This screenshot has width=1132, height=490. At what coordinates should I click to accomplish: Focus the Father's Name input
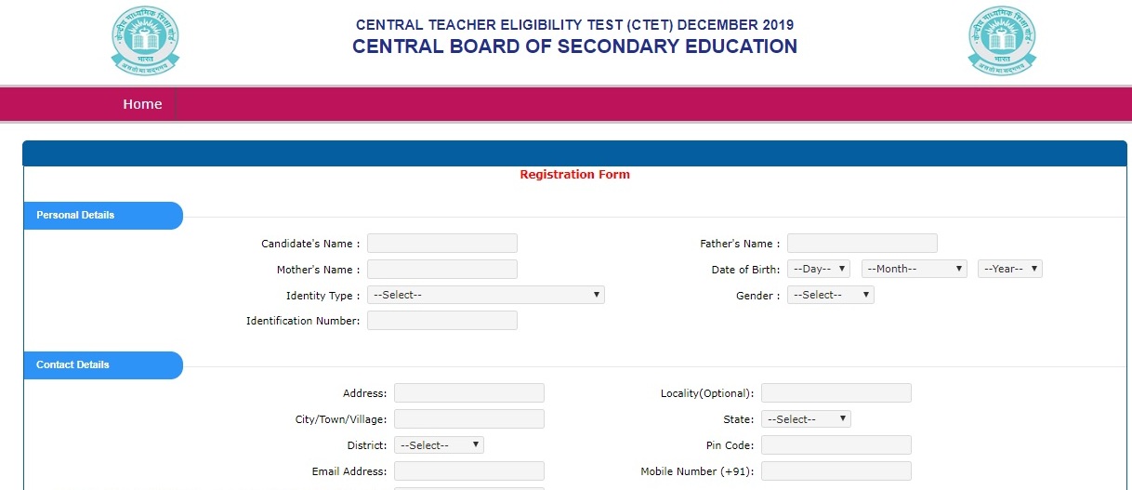pos(862,244)
